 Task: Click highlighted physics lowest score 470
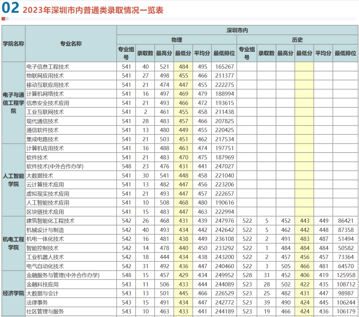[x=183, y=158]
